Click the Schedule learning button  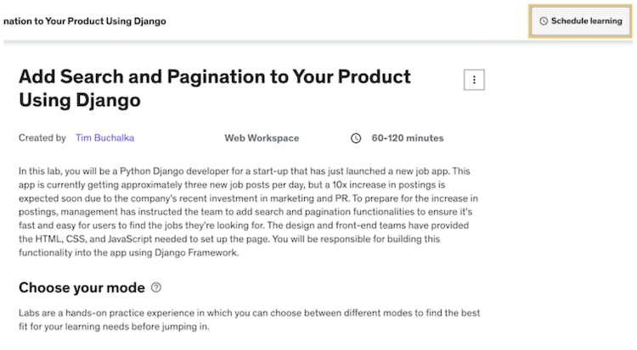click(x=581, y=20)
